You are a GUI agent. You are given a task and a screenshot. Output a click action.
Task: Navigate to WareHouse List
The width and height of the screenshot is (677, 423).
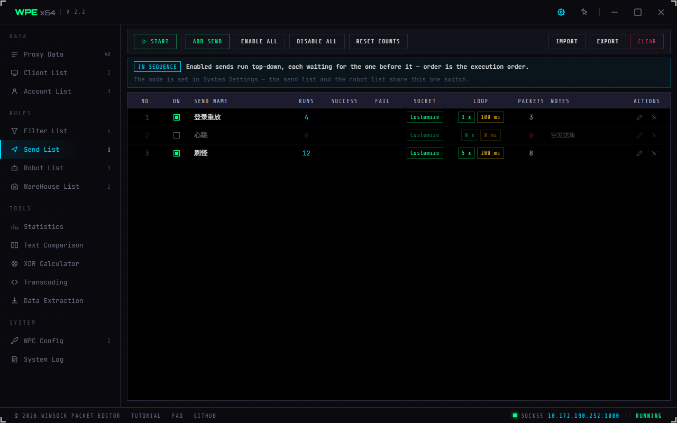[60, 187]
